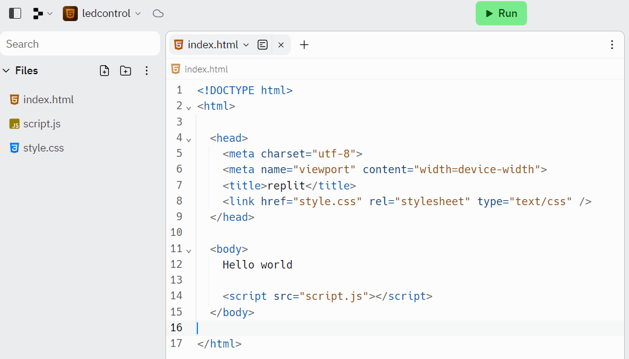Add a new tab with plus icon
The height and width of the screenshot is (359, 629).
304,45
